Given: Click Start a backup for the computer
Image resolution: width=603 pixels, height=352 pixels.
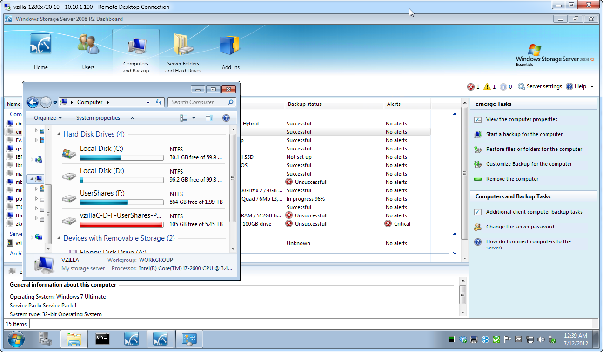Looking at the screenshot, I should click(x=524, y=134).
